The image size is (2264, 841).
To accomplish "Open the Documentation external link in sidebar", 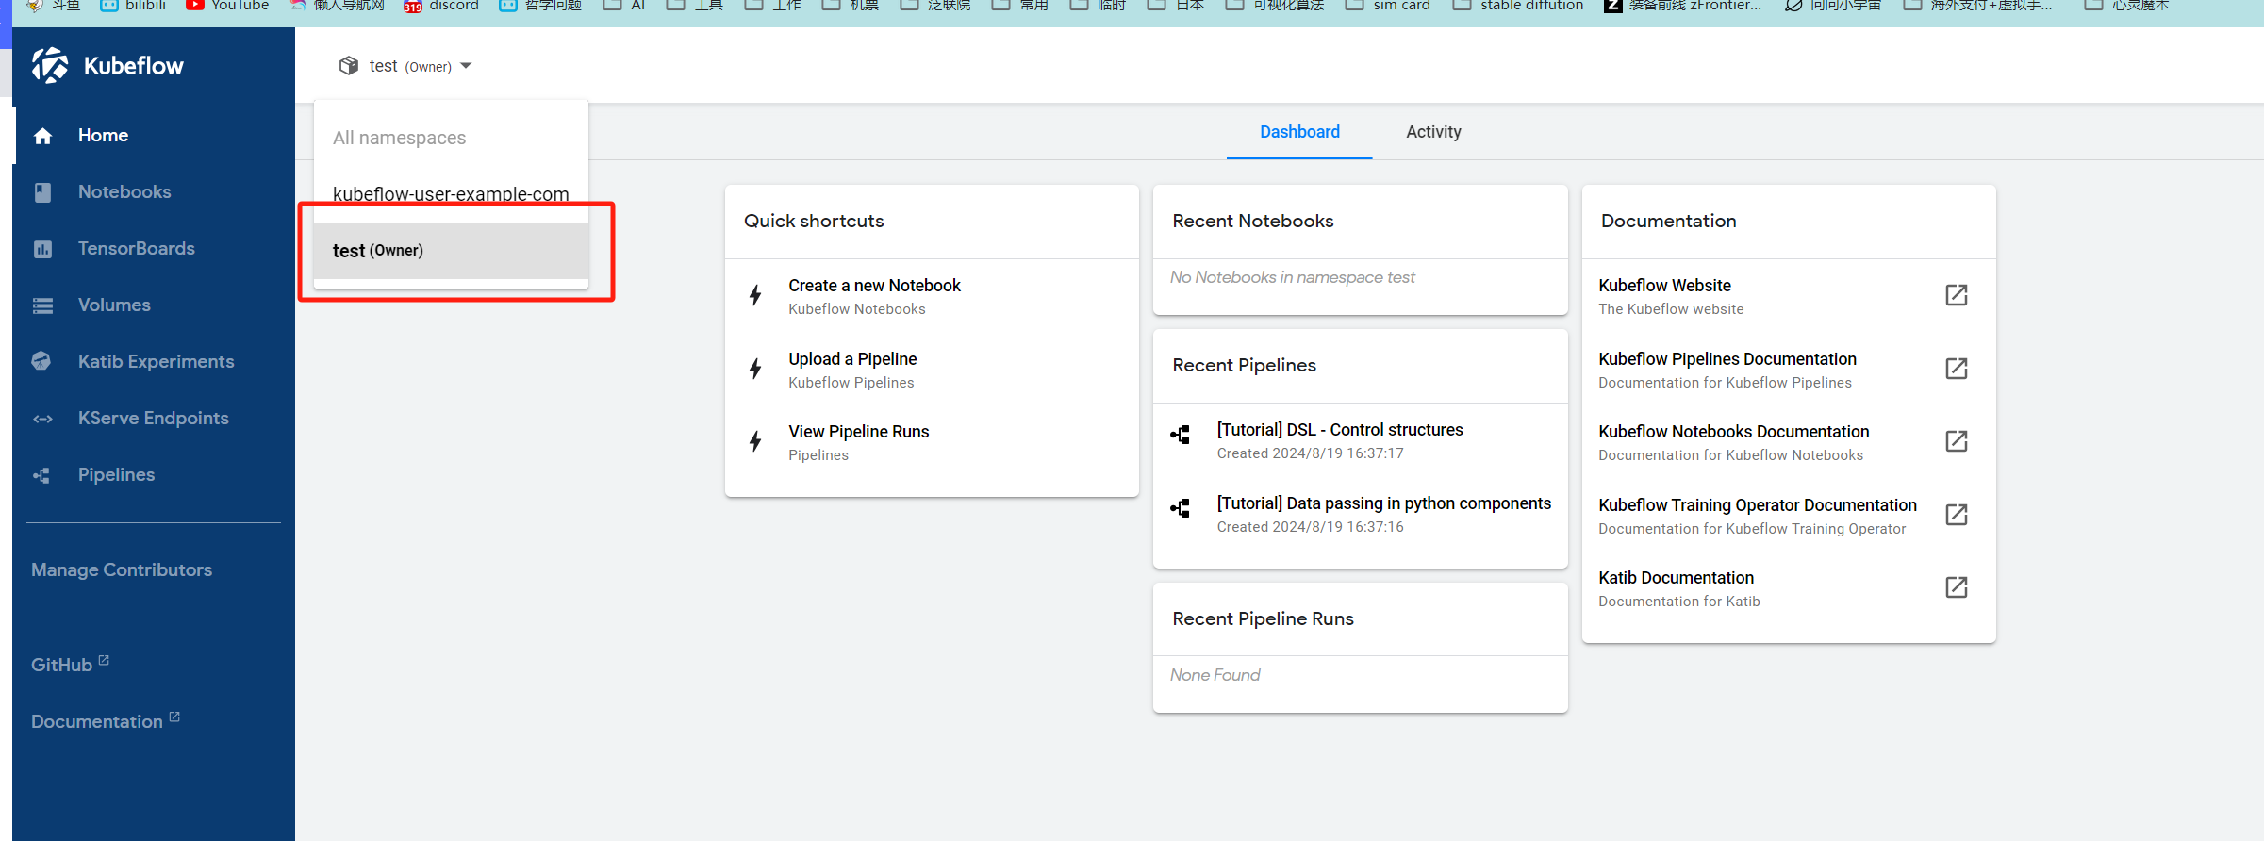I will click(x=106, y=721).
